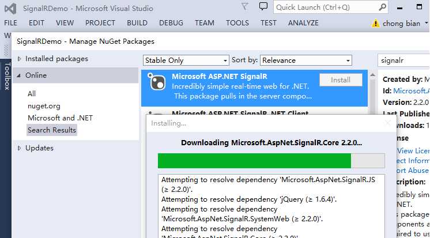Select the nuget.org source
The image size is (430, 238).
44,106
